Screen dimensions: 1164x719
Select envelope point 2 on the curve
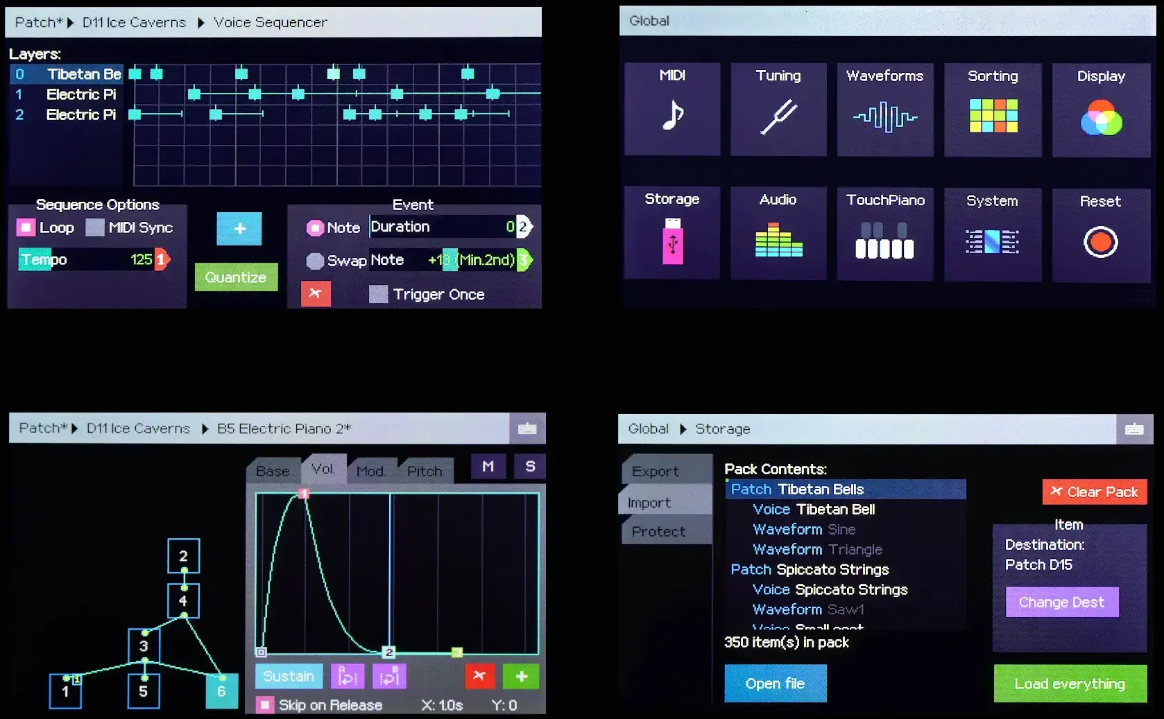pos(389,652)
